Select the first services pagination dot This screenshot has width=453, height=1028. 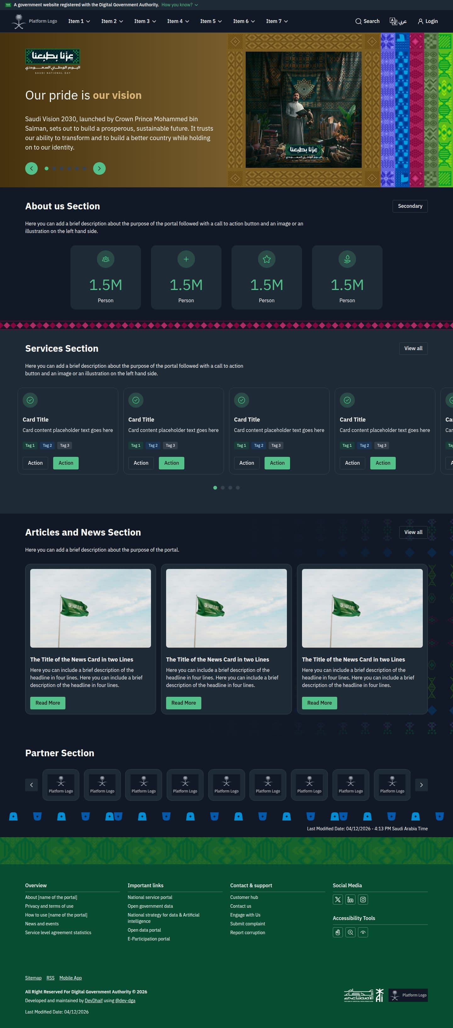(215, 488)
